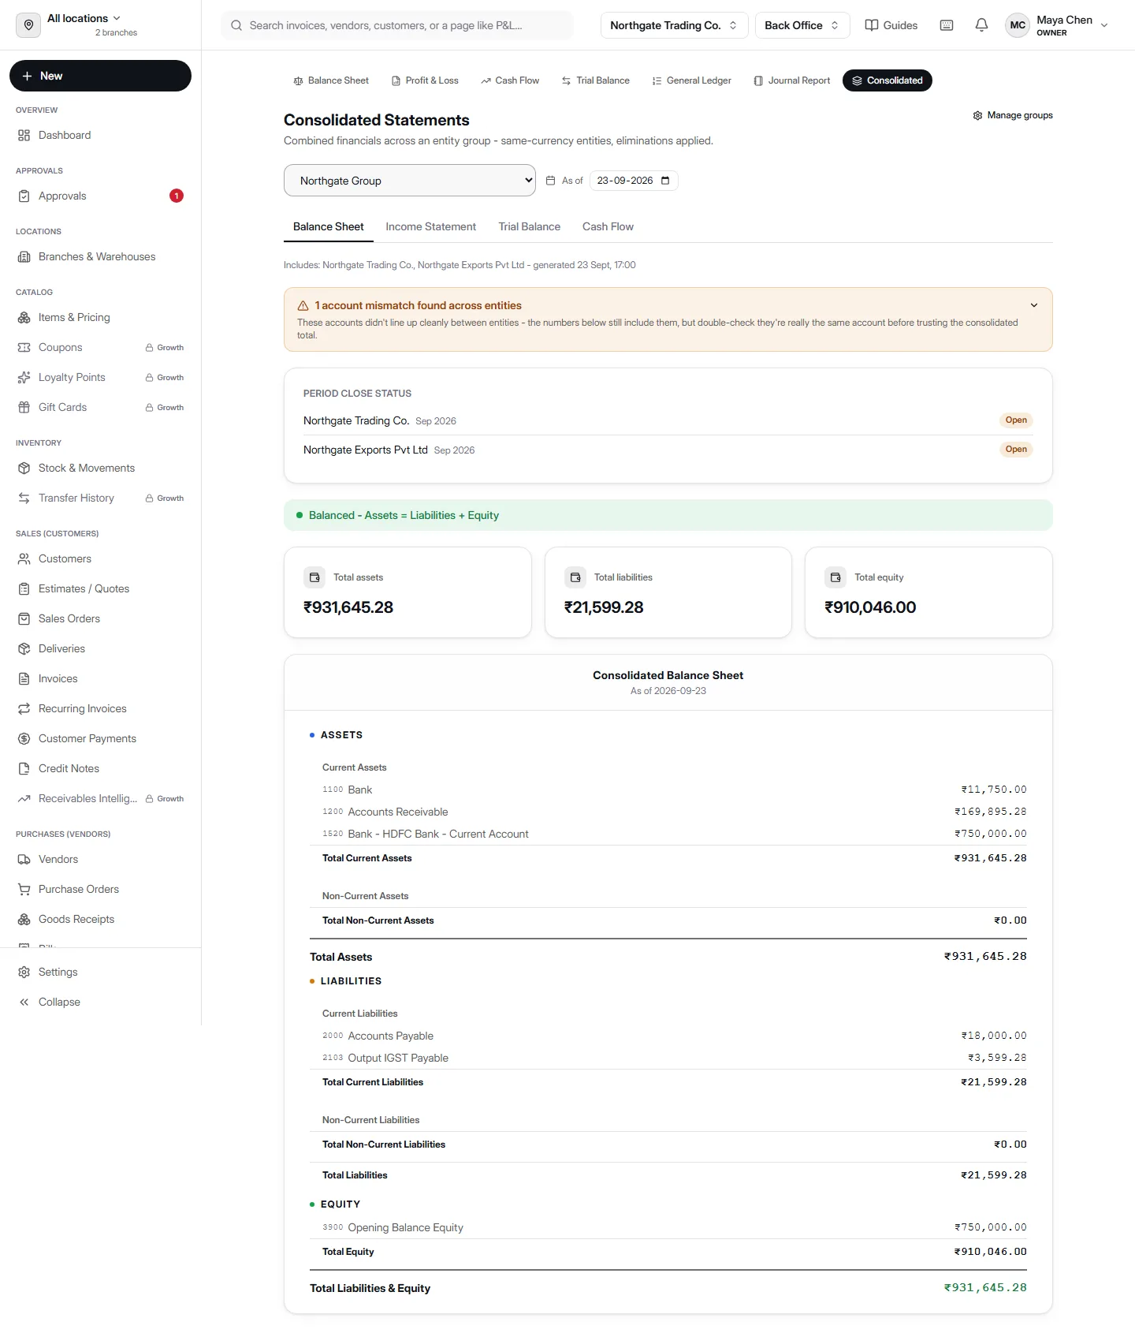1135x1333 pixels.
Task: Click Opening Balance Equity row
Action: [x=668, y=1227]
